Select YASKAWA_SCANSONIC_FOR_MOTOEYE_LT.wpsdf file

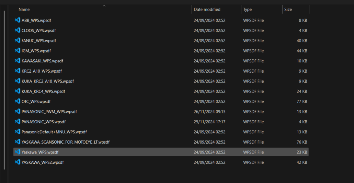[65, 142]
